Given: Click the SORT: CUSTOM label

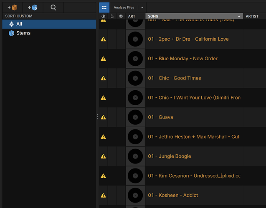Looking at the screenshot, I should click(19, 16).
